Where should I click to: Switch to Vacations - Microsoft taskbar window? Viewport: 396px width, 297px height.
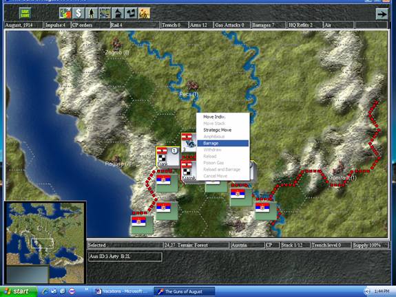(x=123, y=291)
